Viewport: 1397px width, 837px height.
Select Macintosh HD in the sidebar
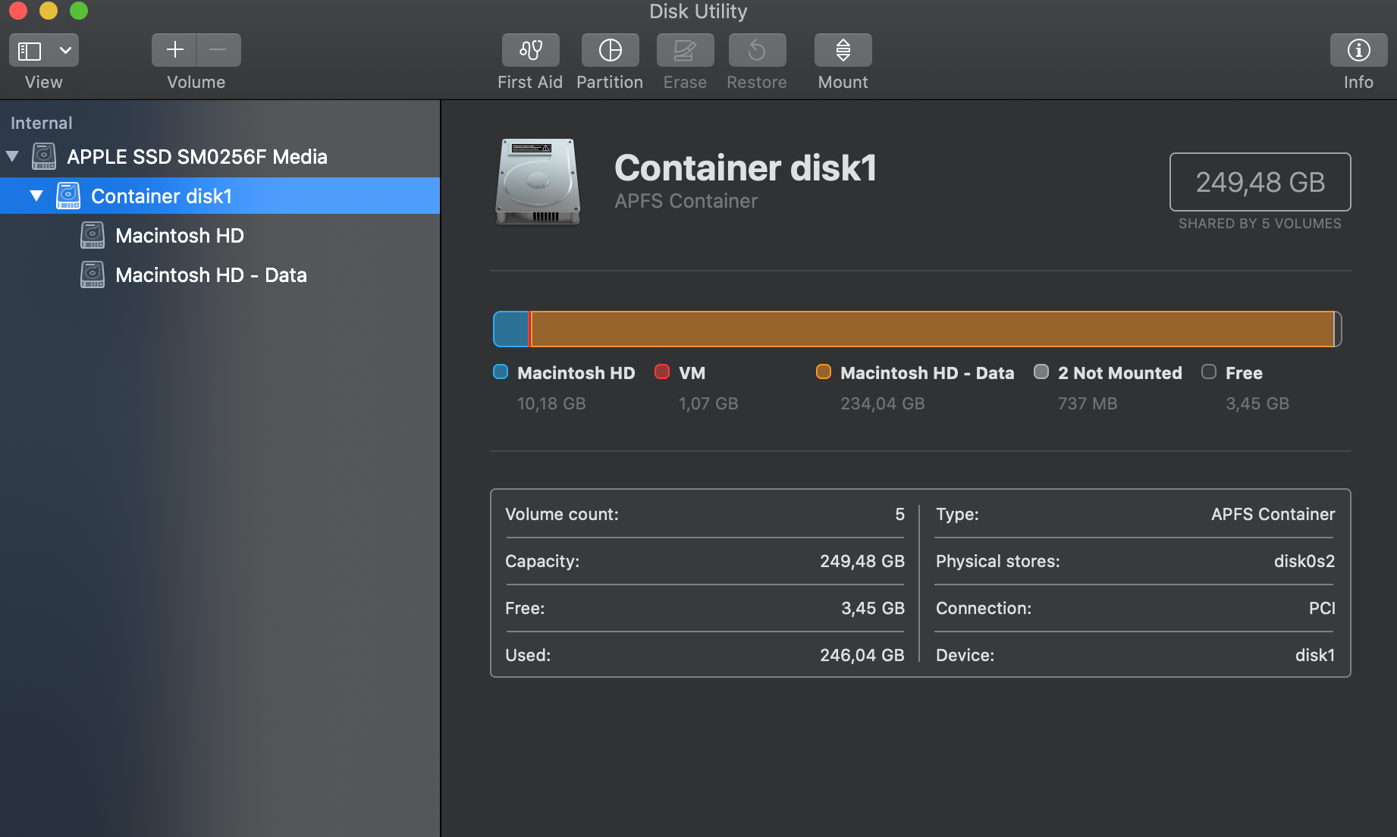[179, 235]
